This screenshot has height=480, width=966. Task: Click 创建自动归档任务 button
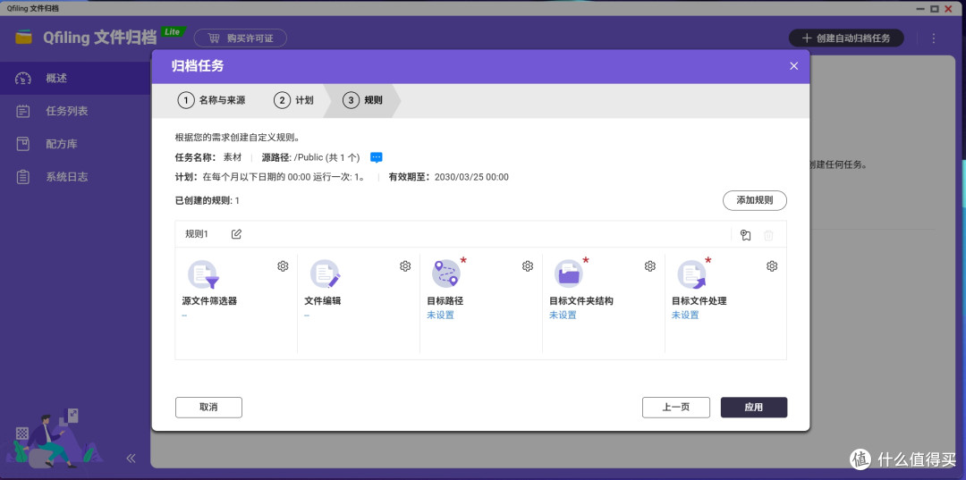point(846,38)
